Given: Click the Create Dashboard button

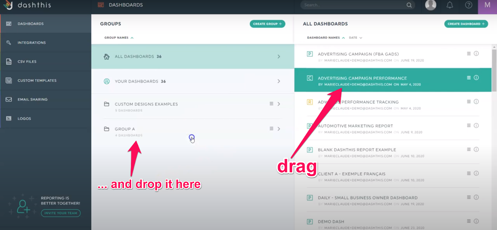Looking at the screenshot, I should coord(466,24).
